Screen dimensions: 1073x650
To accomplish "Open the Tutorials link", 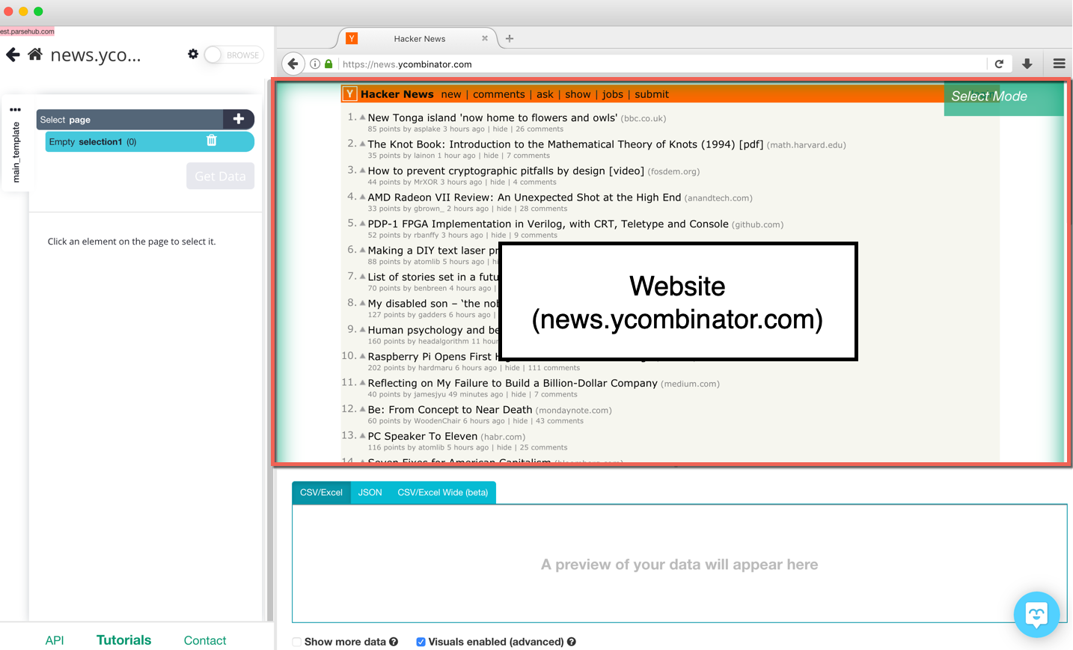I will tap(123, 640).
